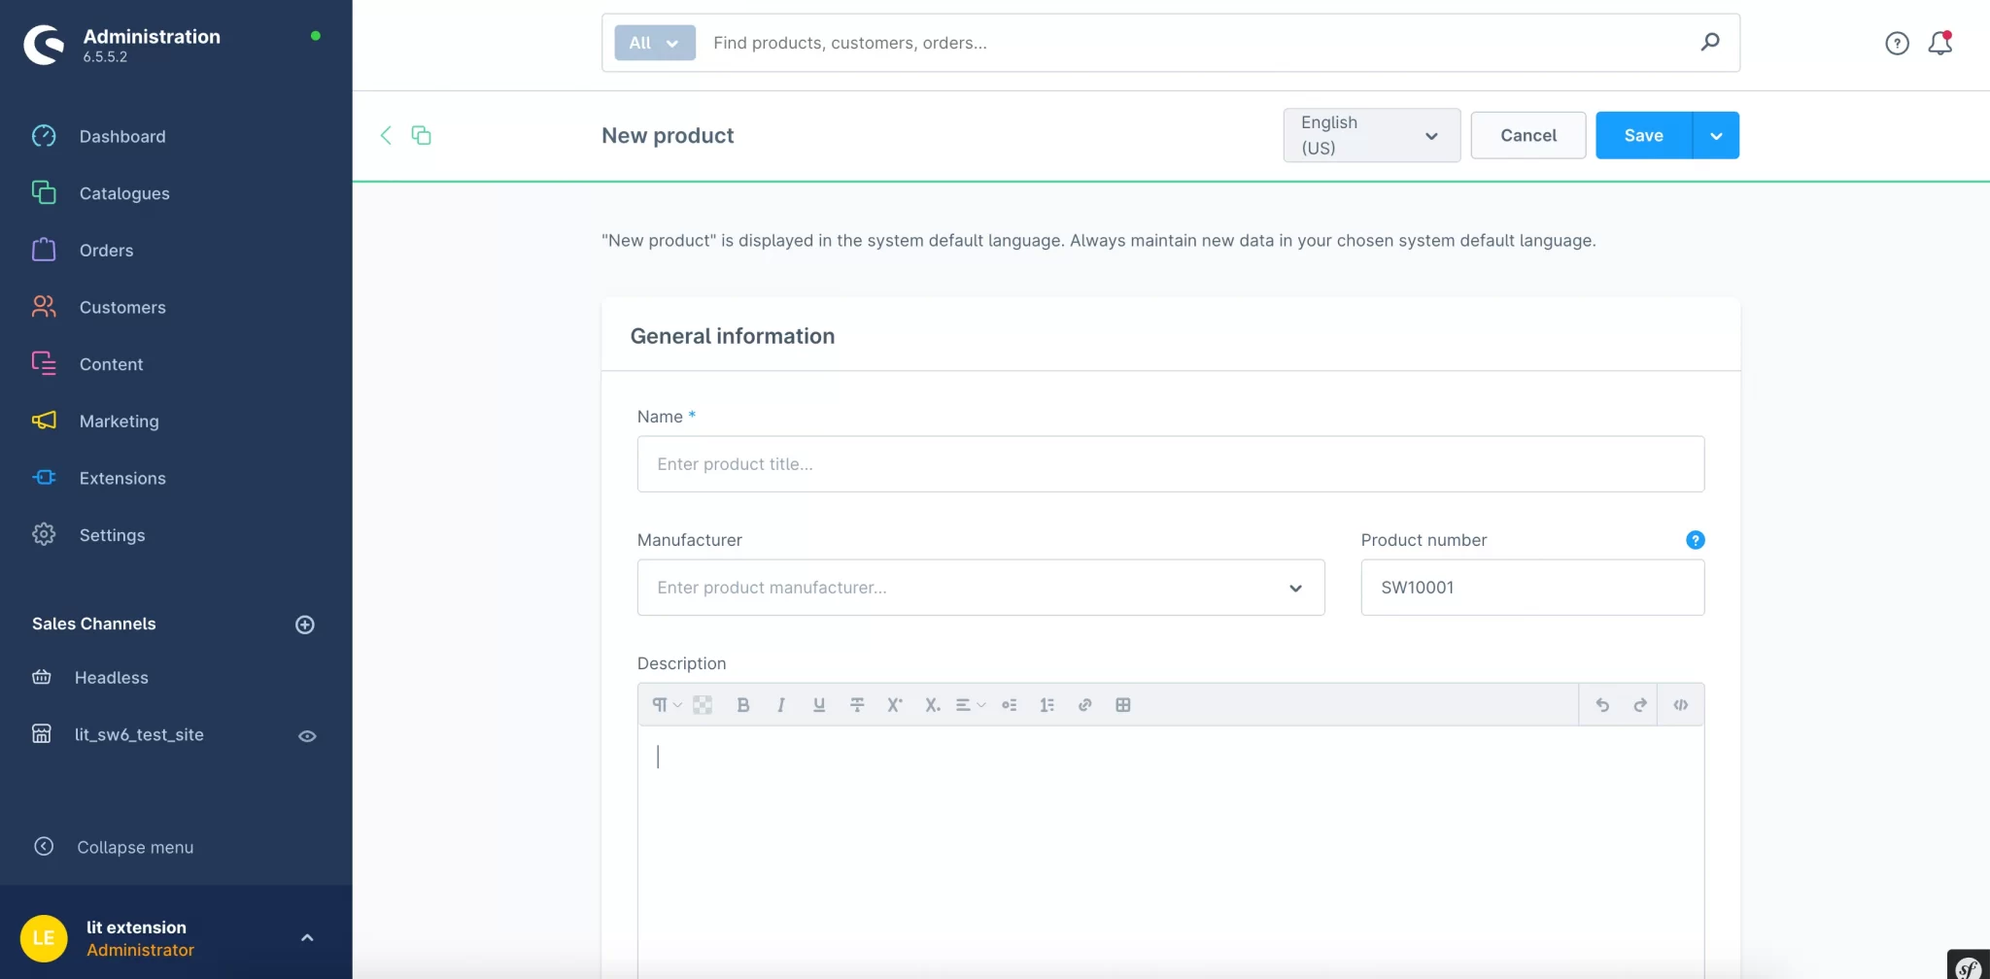Save the new product

(1643, 136)
